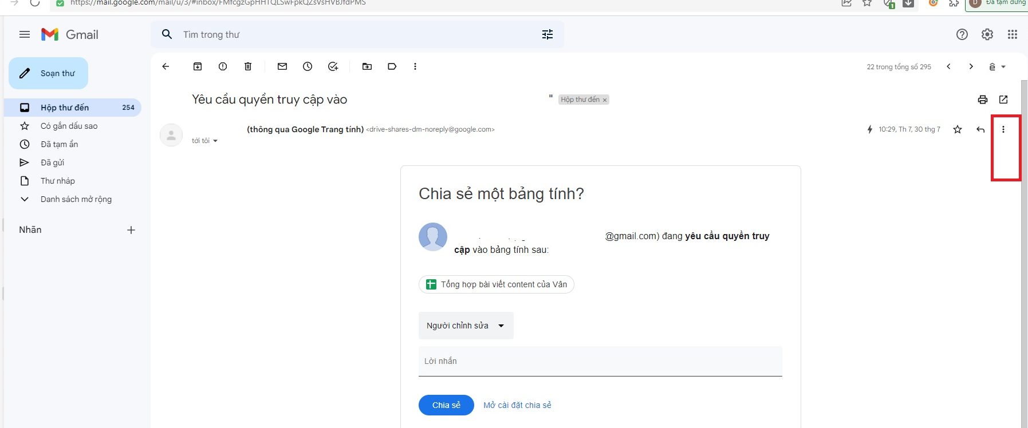Image resolution: width=1028 pixels, height=428 pixels.
Task: Open toolbar more options three dots
Action: (415, 66)
